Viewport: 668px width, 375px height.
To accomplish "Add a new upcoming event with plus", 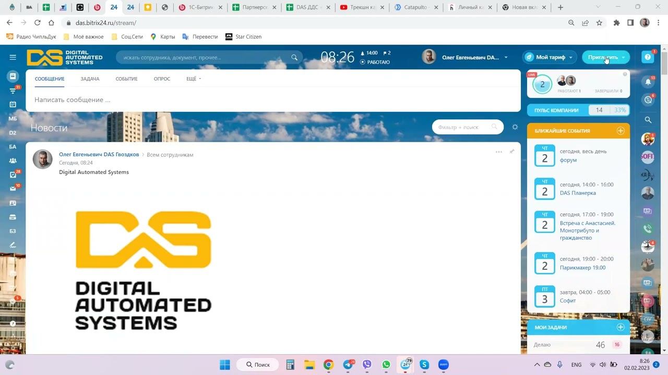I will [621, 131].
